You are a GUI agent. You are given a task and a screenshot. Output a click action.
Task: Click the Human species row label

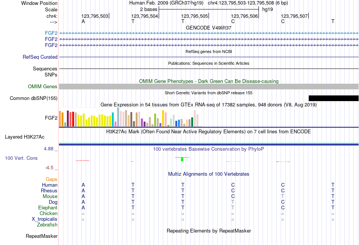[x=50, y=185]
